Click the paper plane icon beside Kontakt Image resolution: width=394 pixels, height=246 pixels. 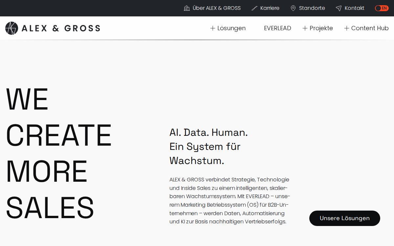coord(339,8)
